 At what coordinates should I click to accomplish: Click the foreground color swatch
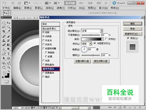coord(4,73)
